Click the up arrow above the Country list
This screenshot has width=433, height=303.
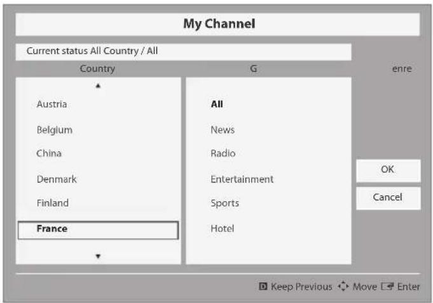click(x=98, y=86)
